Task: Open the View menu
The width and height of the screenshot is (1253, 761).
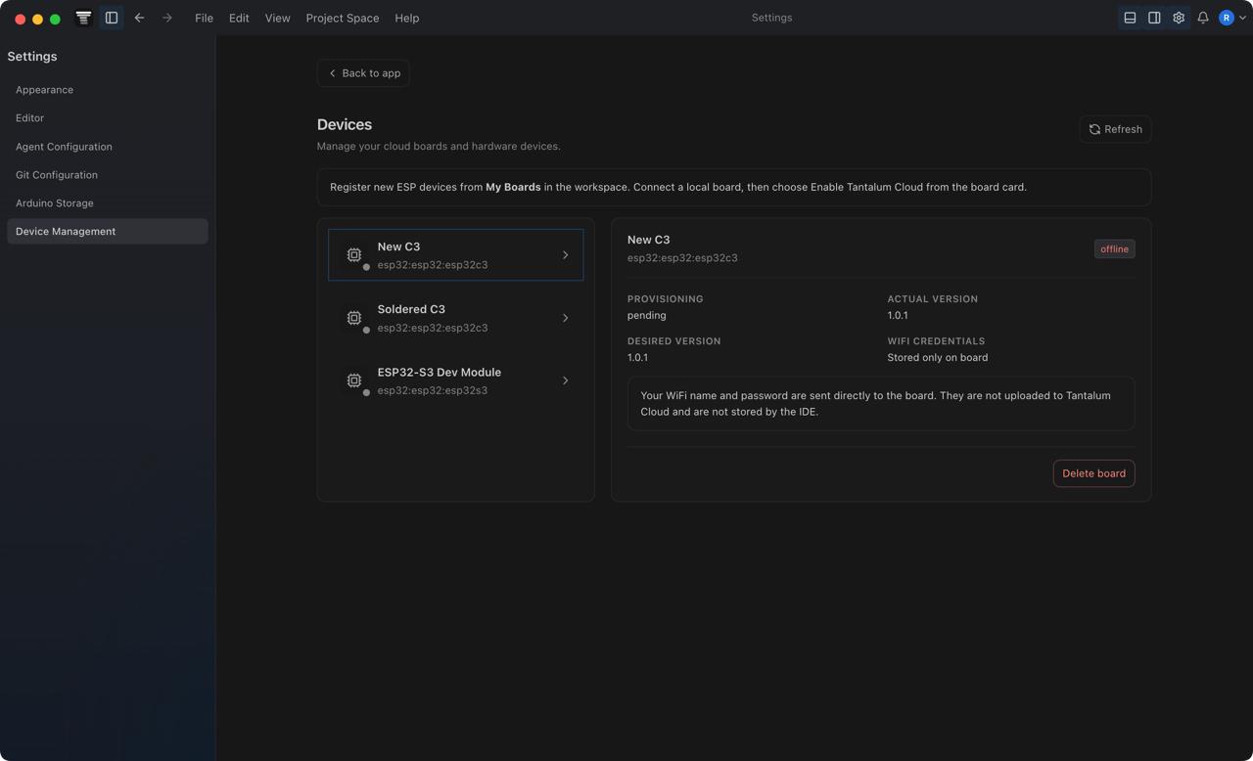Action: (277, 18)
